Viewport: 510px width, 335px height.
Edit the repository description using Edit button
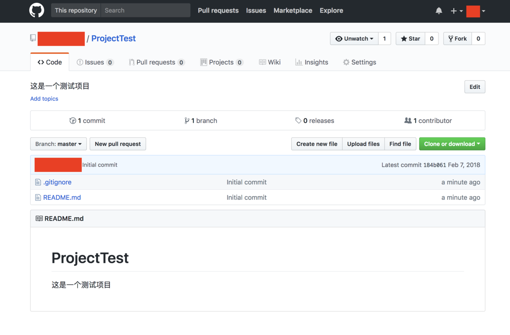[475, 87]
